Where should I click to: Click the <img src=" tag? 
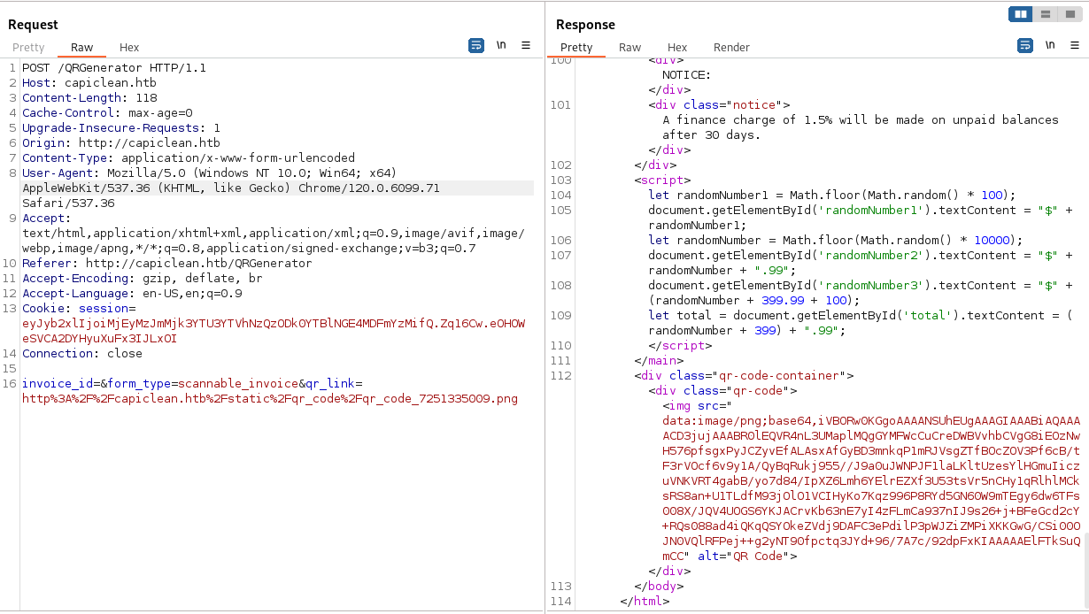[x=698, y=406]
